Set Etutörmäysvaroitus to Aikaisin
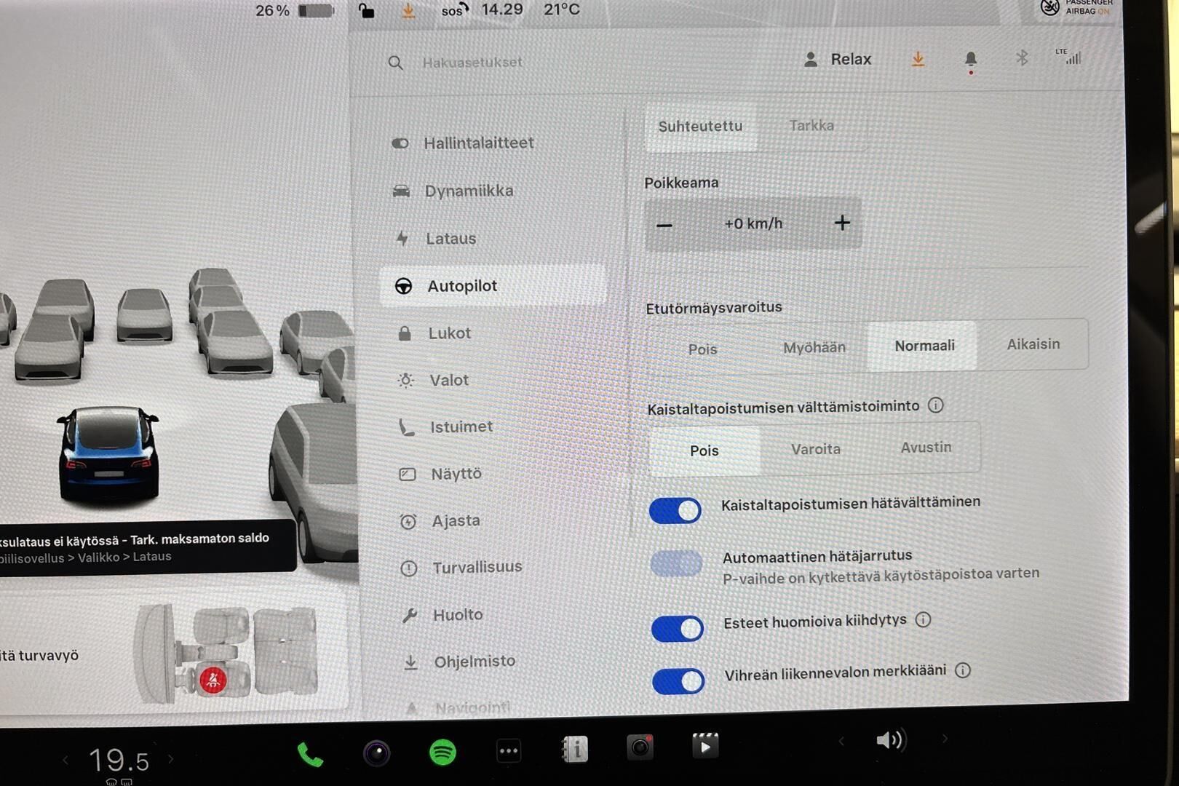The image size is (1179, 786). [1033, 344]
